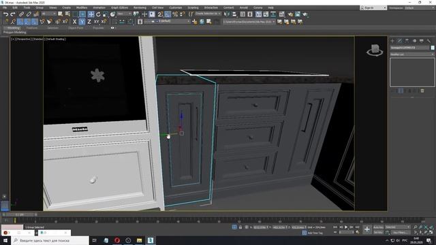Viewport: 436px width, 245px height.
Task: Switch to the Freeform ribbon tab
Action: [32, 28]
